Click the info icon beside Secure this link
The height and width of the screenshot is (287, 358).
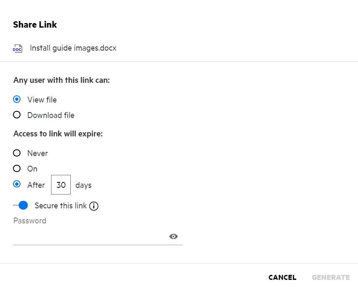(x=94, y=206)
